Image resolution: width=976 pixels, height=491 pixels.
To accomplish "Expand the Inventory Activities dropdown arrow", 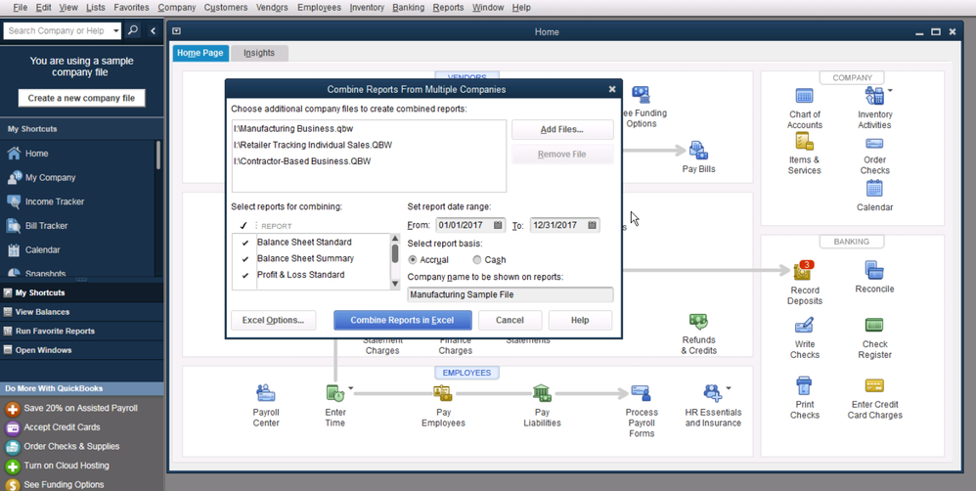I will coord(890,90).
